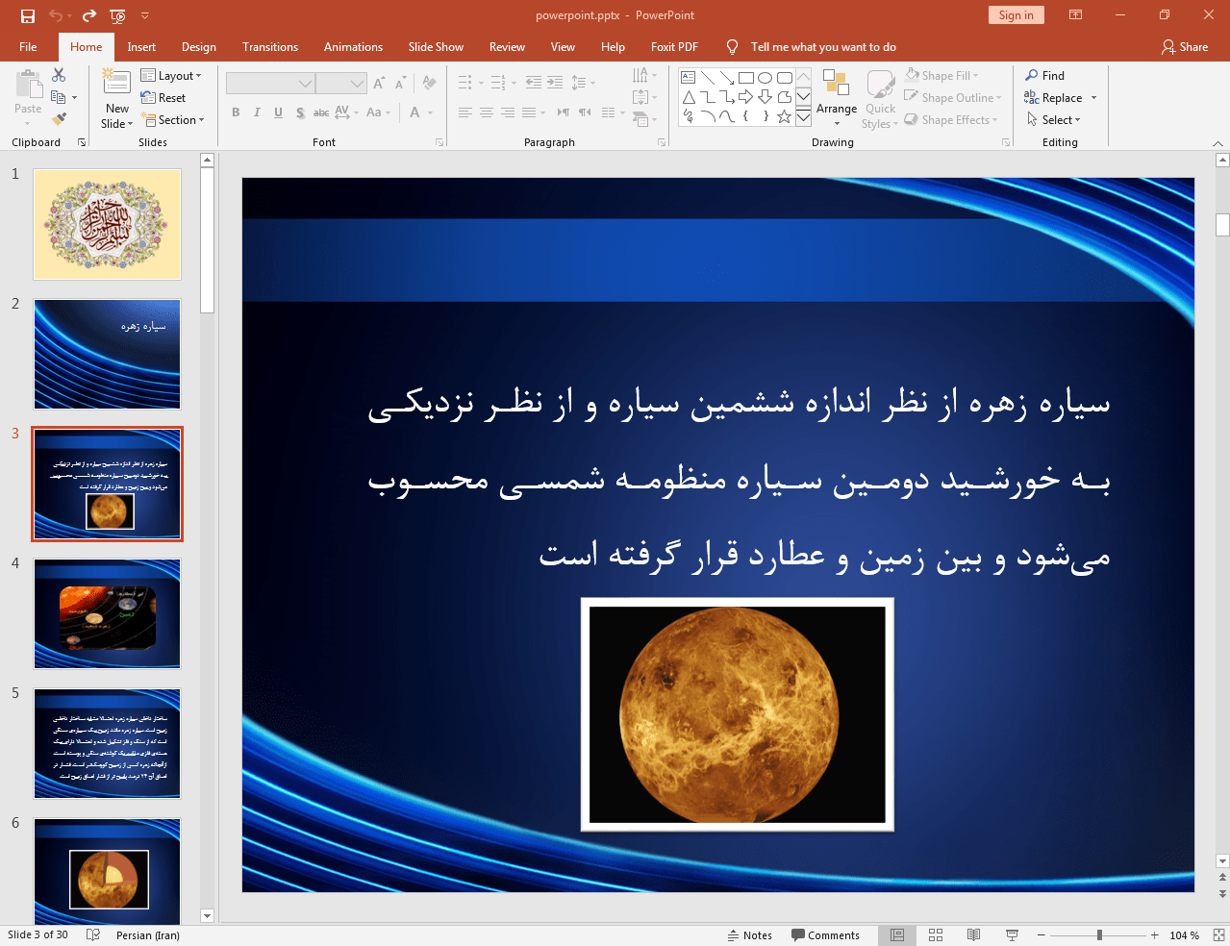Pick the oval shape in the shapes gallery
The height and width of the screenshot is (946, 1230).
click(x=765, y=78)
